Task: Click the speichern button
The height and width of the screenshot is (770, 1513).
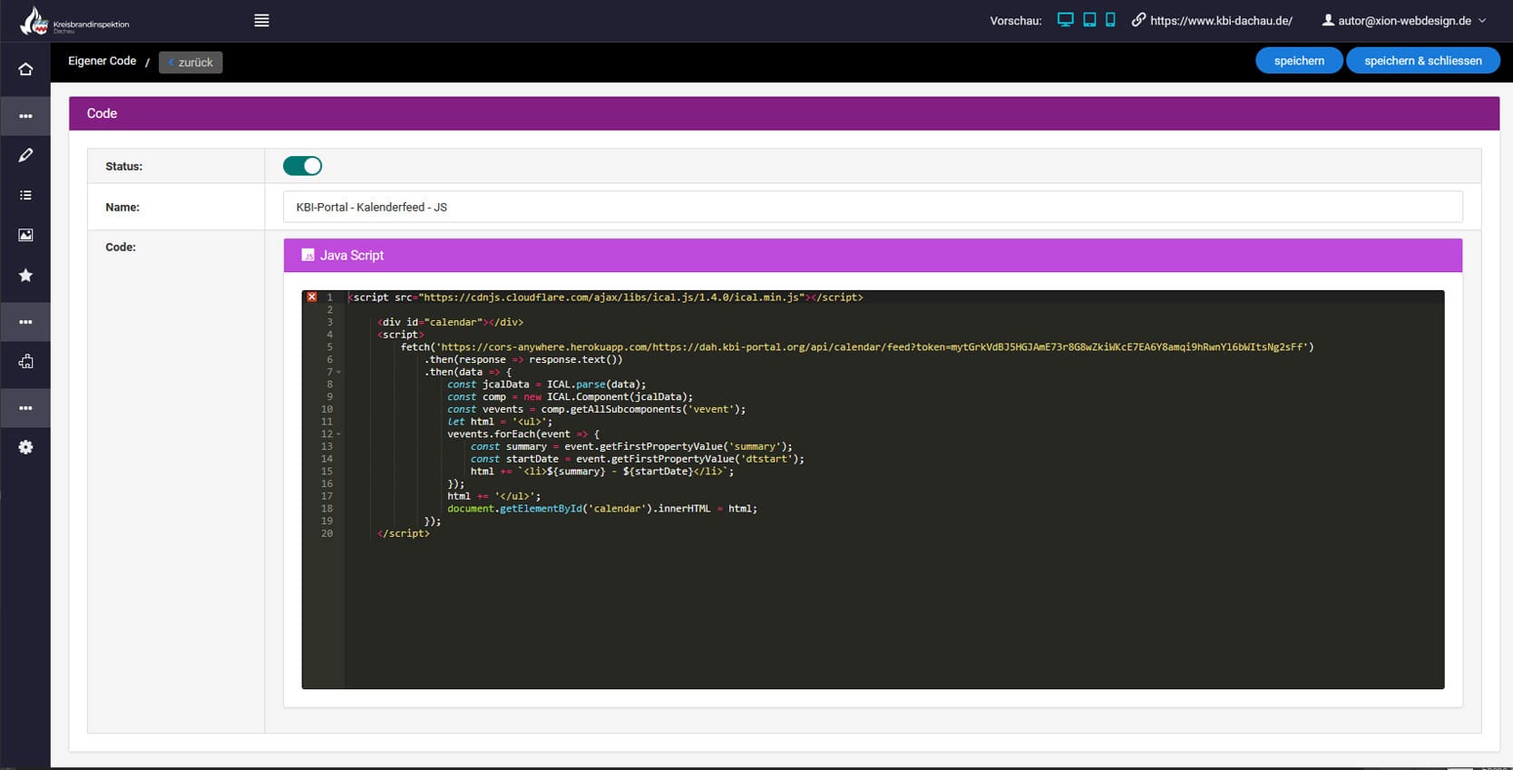Action: 1298,61
